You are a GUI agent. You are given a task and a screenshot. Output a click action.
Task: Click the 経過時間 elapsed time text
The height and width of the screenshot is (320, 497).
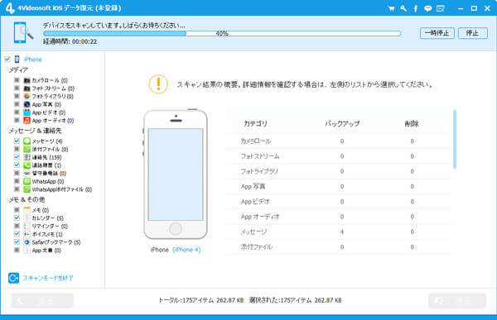[x=70, y=41]
